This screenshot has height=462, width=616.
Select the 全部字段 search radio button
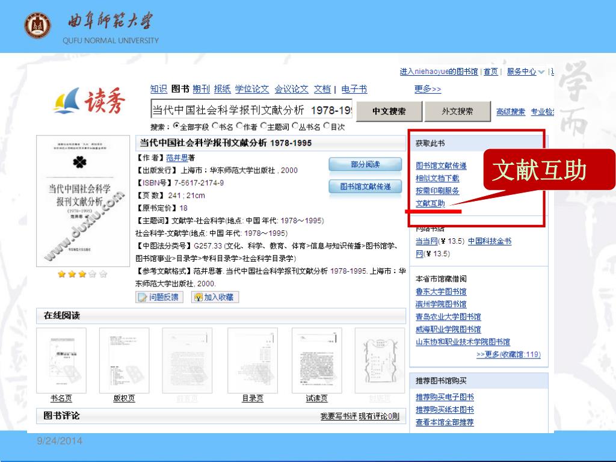pos(176,126)
